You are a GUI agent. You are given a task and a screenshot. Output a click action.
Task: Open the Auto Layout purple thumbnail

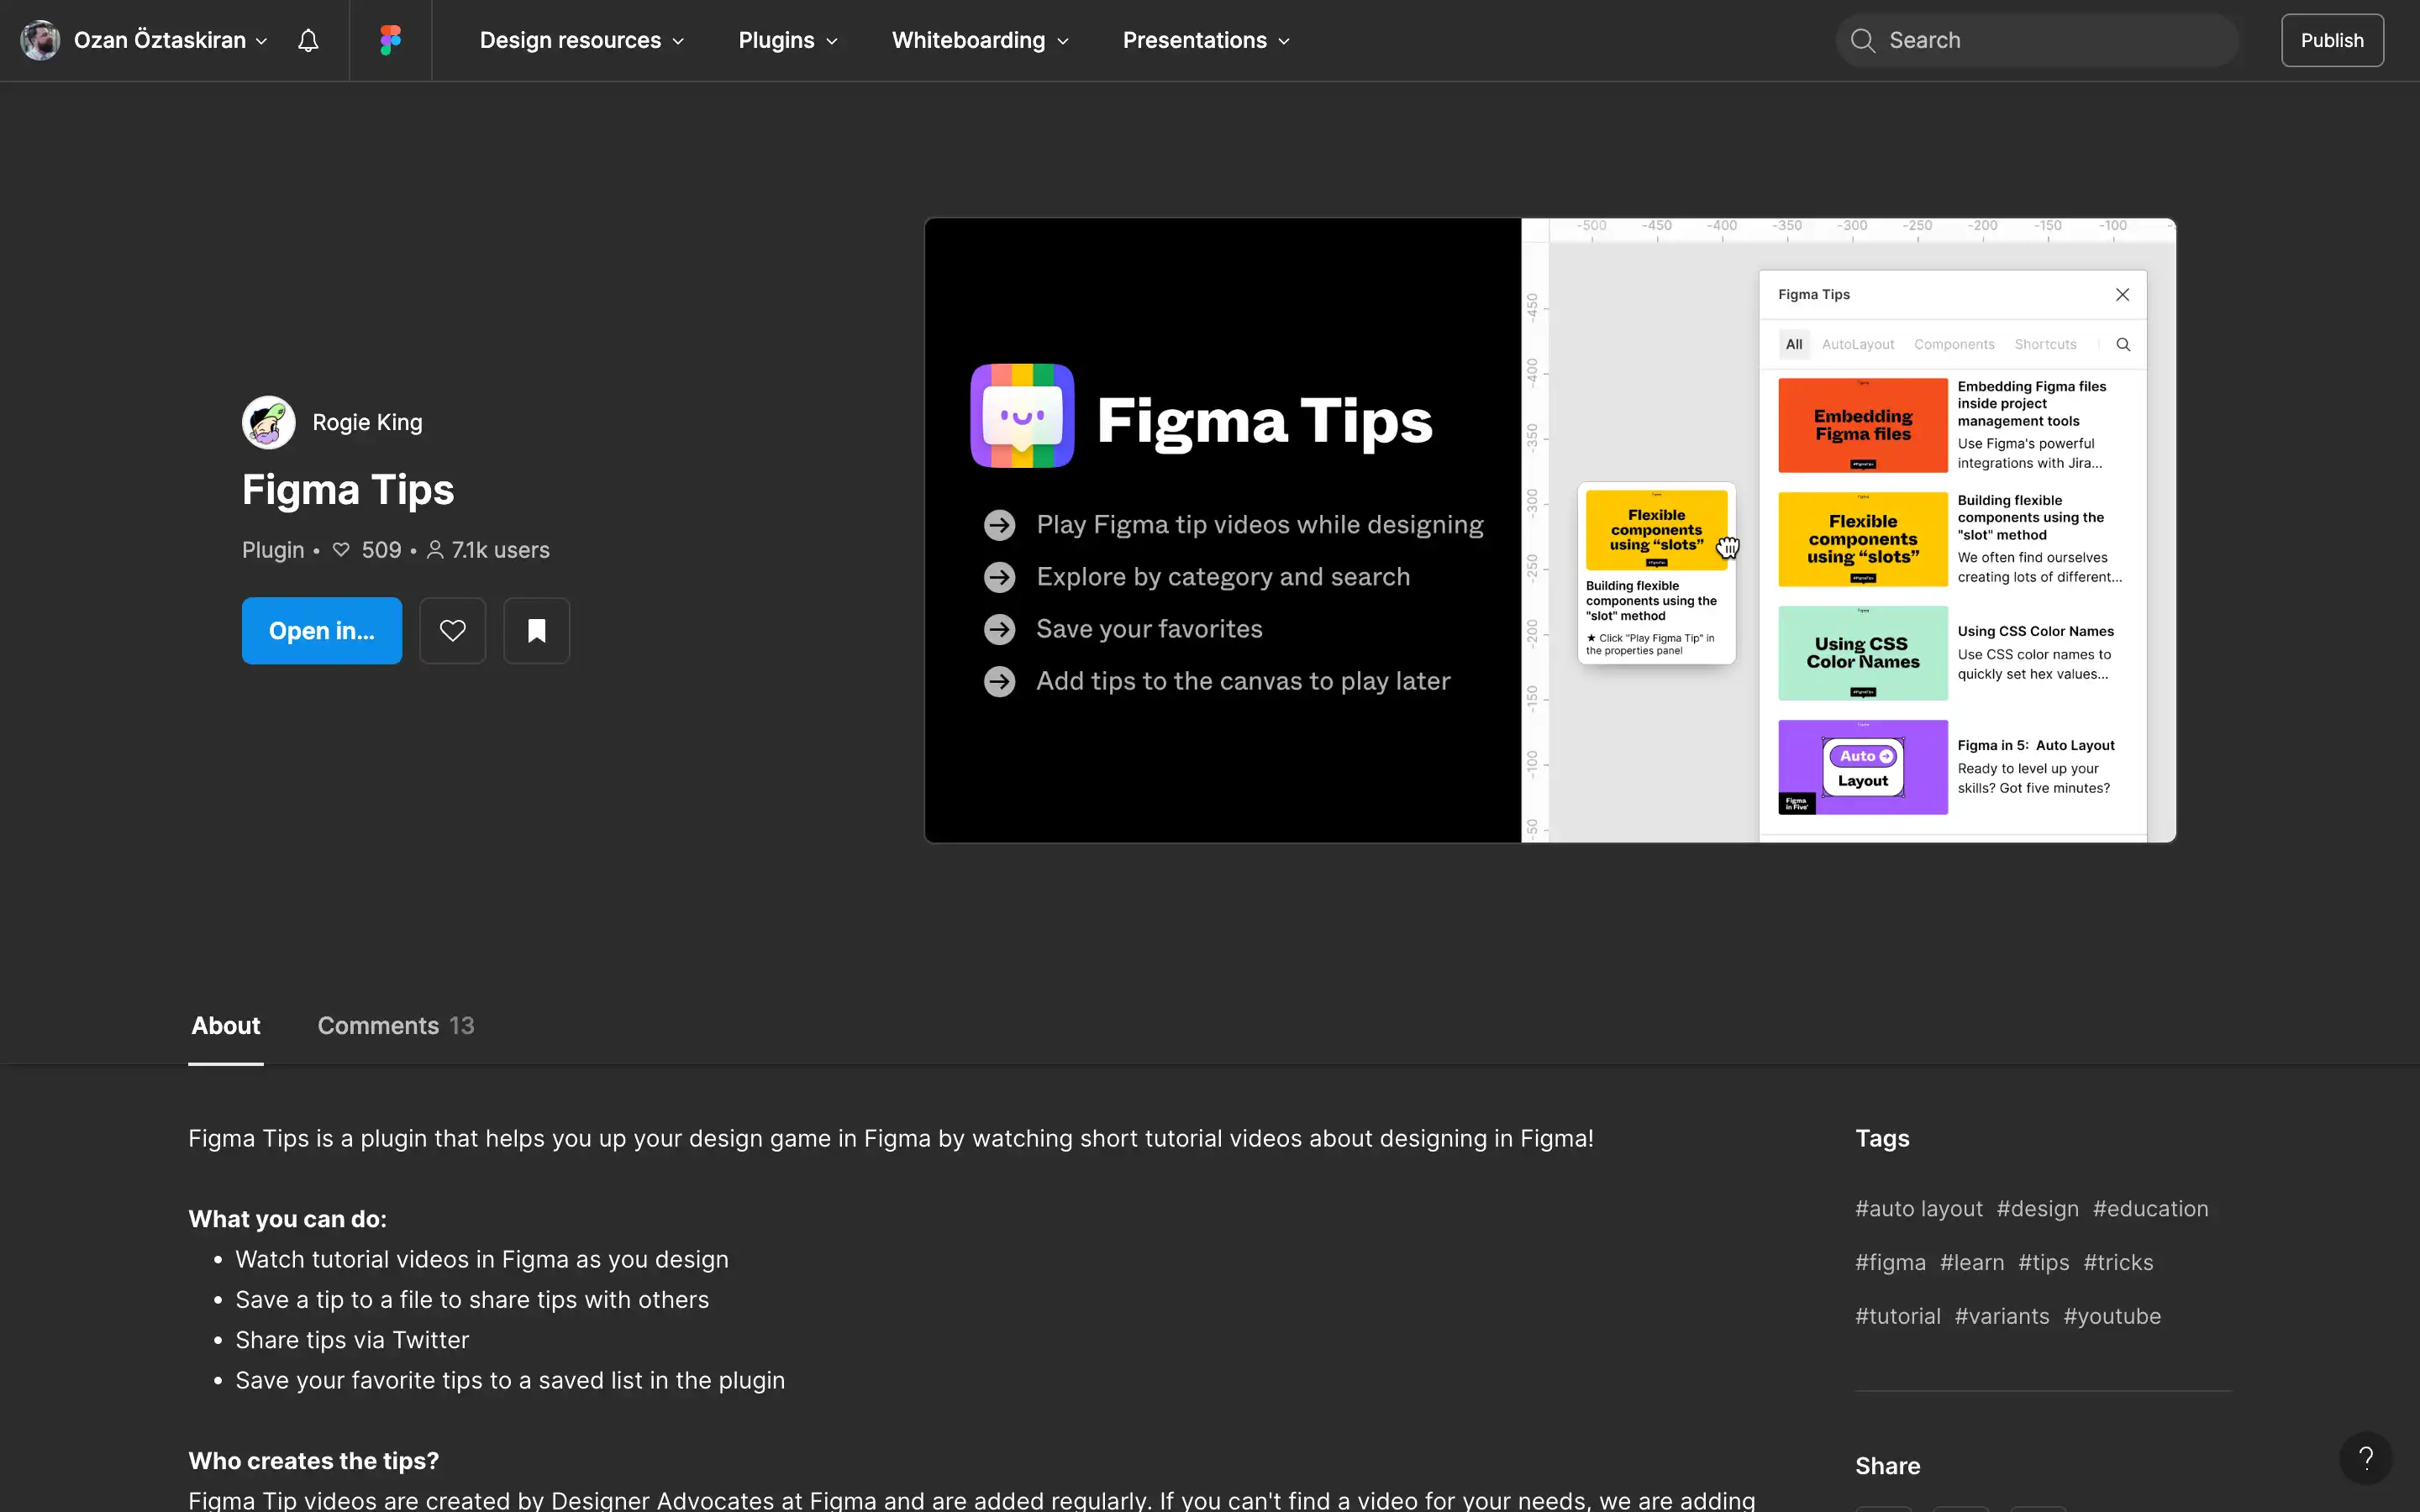coord(1863,767)
